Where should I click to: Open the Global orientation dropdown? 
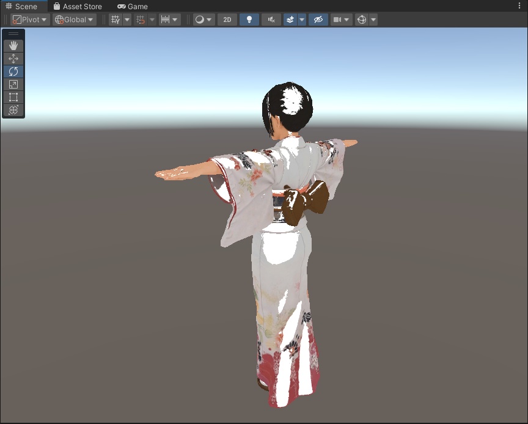(73, 19)
